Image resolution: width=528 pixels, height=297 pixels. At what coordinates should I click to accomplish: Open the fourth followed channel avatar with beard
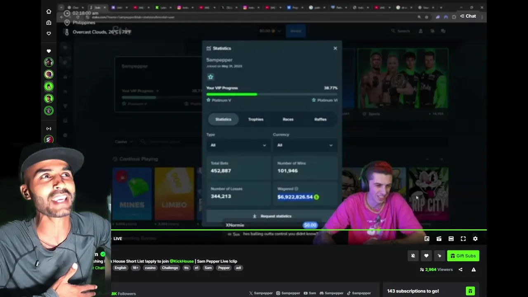49,99
